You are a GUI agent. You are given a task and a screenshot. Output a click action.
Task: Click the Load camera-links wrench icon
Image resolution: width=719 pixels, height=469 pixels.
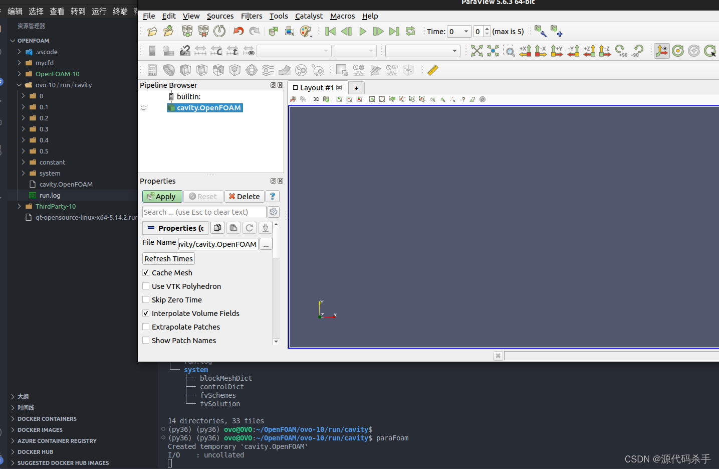pyautogui.click(x=540, y=32)
